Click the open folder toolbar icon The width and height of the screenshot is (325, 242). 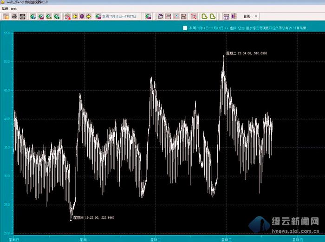6,16
